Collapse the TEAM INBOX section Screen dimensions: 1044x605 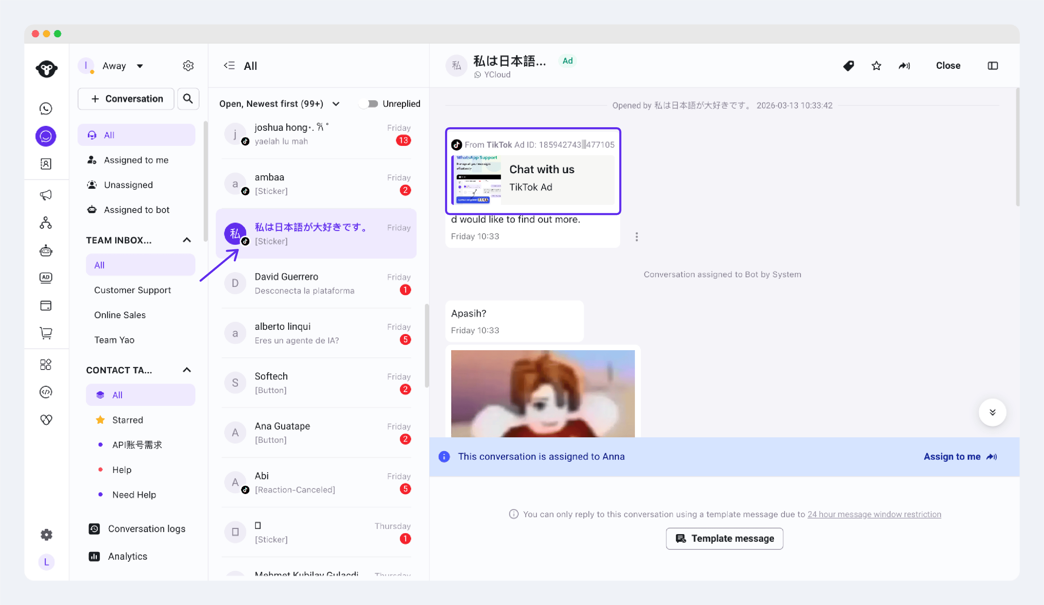(x=187, y=240)
